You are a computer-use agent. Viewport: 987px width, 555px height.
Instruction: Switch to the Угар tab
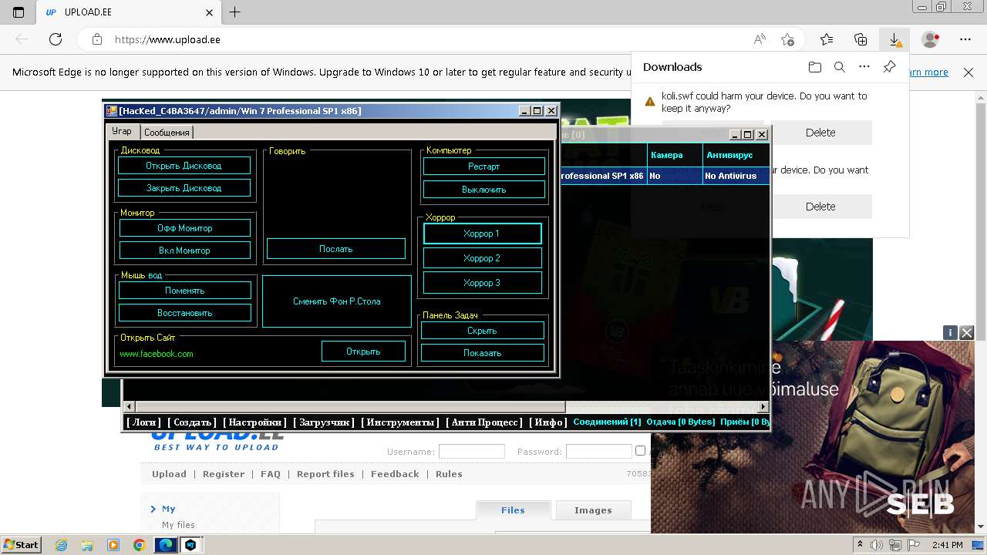click(122, 131)
